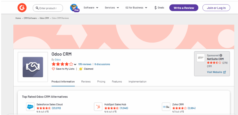Click the Odoo CRM handshake logo
Viewport: 238px width, 115px height.
click(x=33, y=67)
